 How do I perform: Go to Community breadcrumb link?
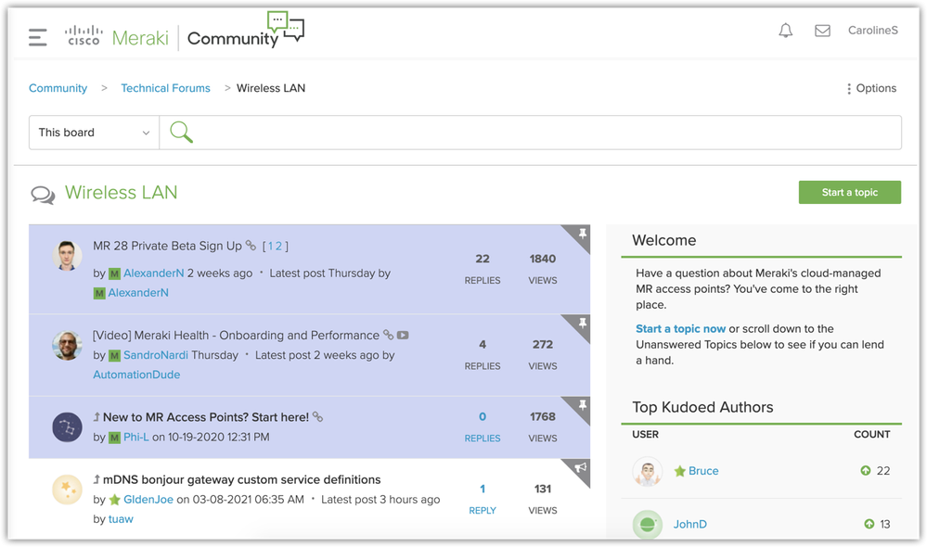point(58,88)
